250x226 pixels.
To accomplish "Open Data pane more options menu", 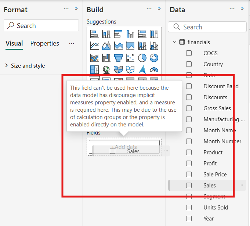I will pos(232,9).
